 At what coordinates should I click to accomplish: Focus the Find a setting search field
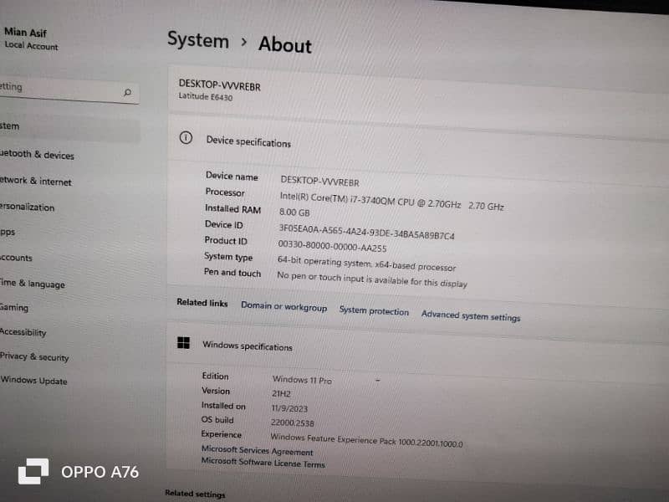click(59, 89)
